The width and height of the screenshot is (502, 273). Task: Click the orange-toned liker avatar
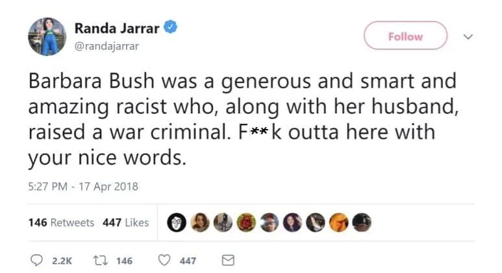[x=338, y=222]
